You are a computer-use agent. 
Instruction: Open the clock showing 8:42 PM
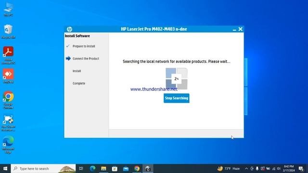pos(289,169)
